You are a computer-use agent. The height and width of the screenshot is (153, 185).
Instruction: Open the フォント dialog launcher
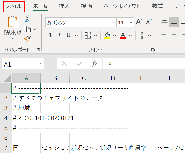153,50
